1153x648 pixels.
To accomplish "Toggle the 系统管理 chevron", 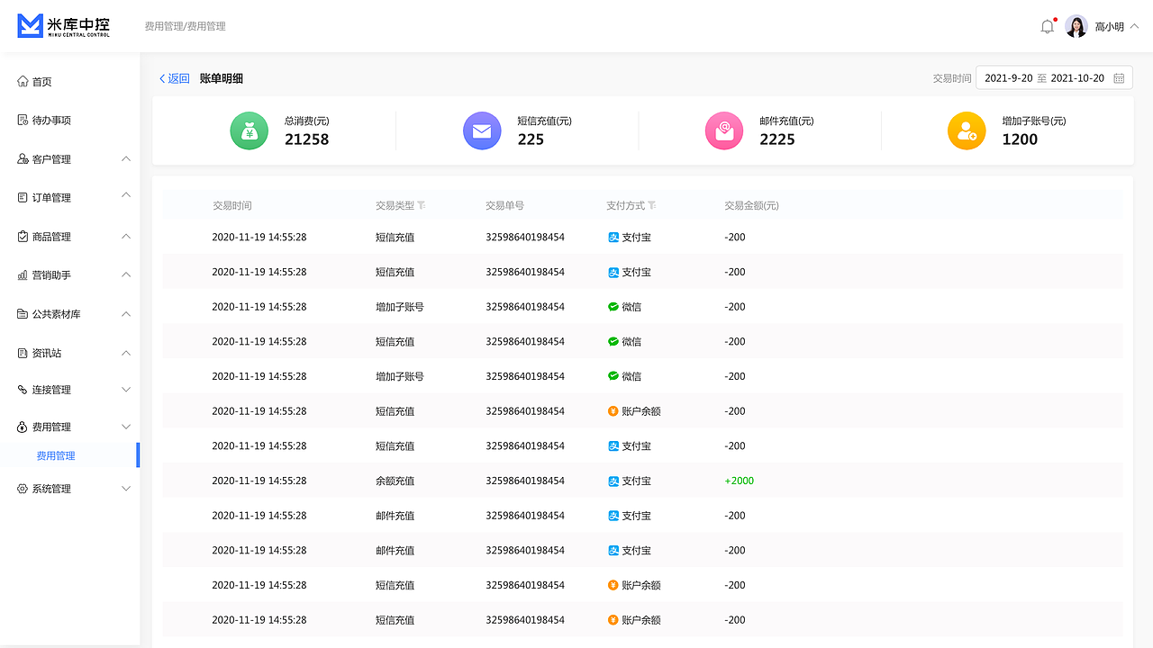I will point(126,489).
